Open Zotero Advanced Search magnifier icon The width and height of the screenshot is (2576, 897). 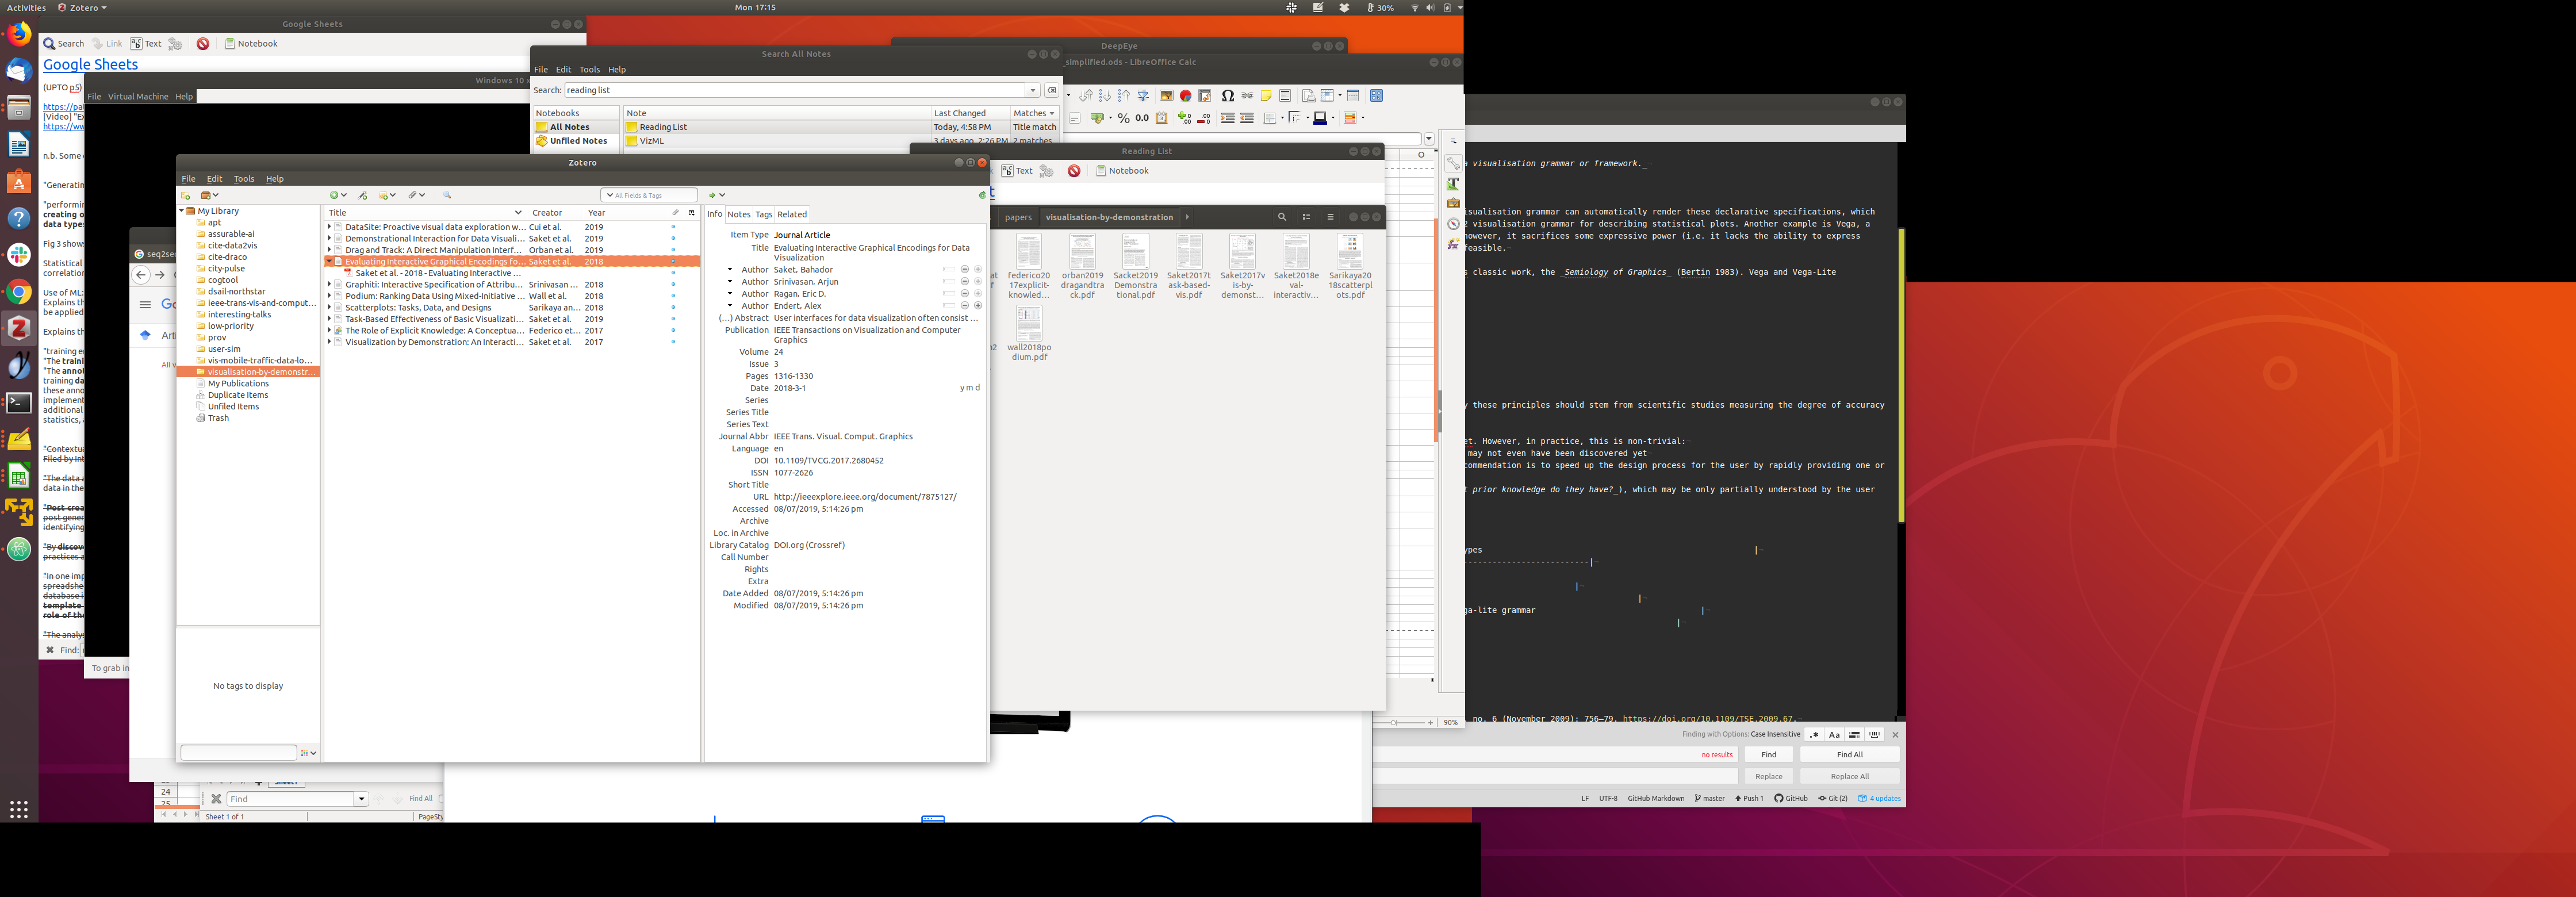tap(447, 195)
